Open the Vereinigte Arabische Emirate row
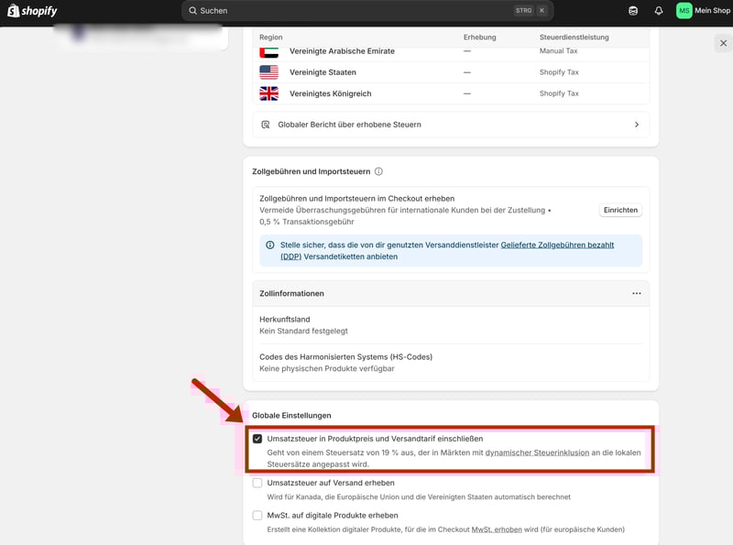Viewport: 733px width, 545px height. click(341, 51)
